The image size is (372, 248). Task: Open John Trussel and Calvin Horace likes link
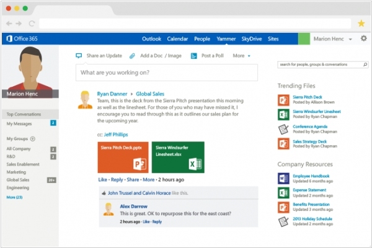(x=139, y=193)
